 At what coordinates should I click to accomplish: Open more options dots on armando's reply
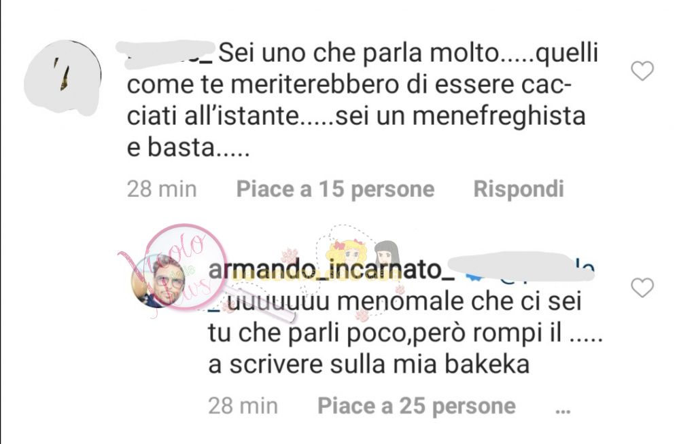[x=563, y=411]
